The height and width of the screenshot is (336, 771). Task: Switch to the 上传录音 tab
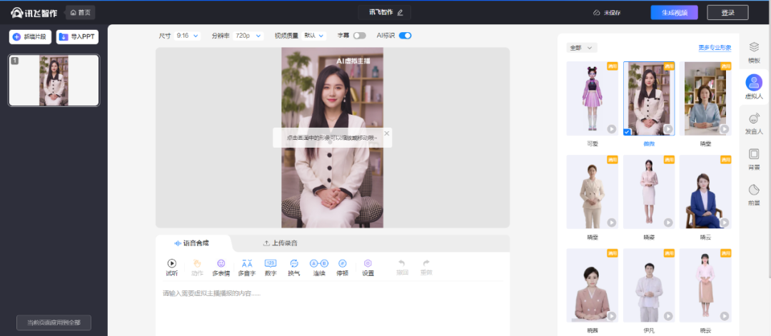point(280,243)
